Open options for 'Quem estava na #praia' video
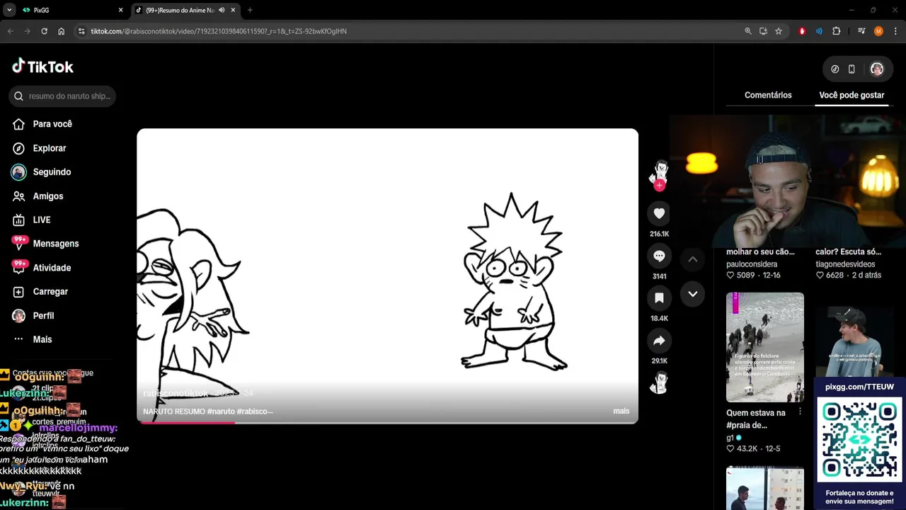 [x=800, y=412]
